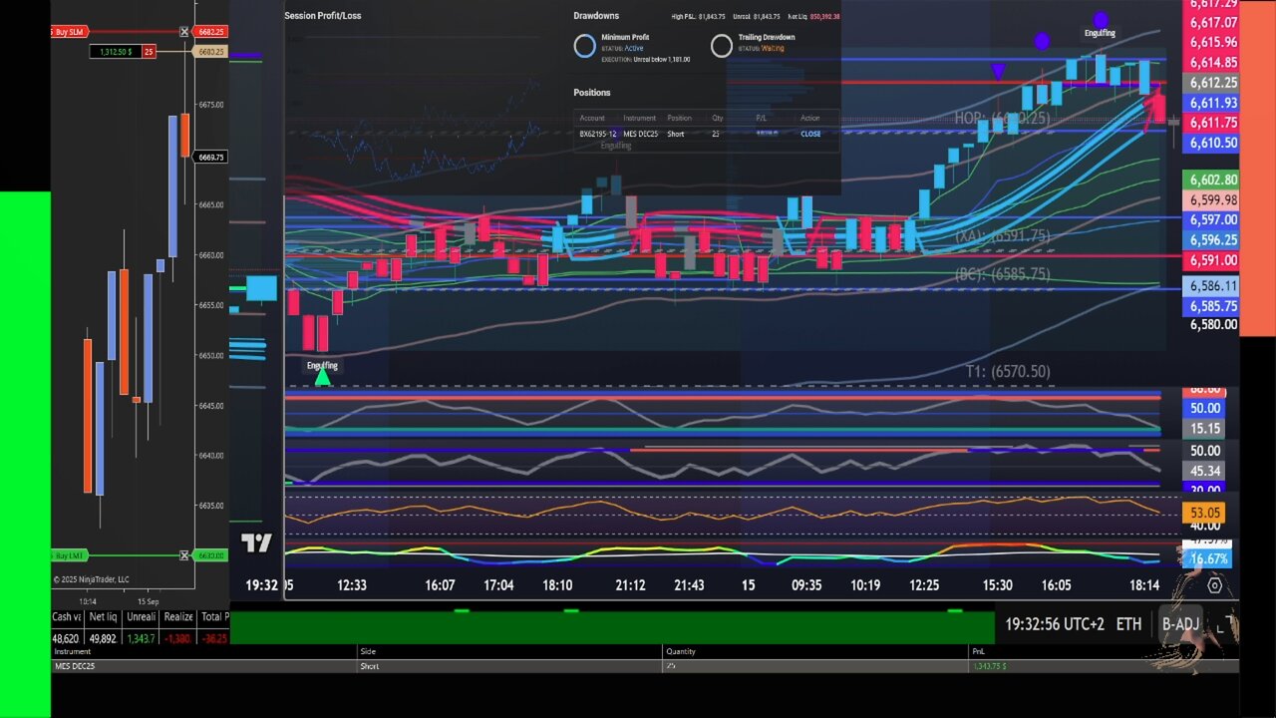Click the (BC): (6585.75) level label
Viewport: 1276px width, 718px height.
tap(1002, 273)
